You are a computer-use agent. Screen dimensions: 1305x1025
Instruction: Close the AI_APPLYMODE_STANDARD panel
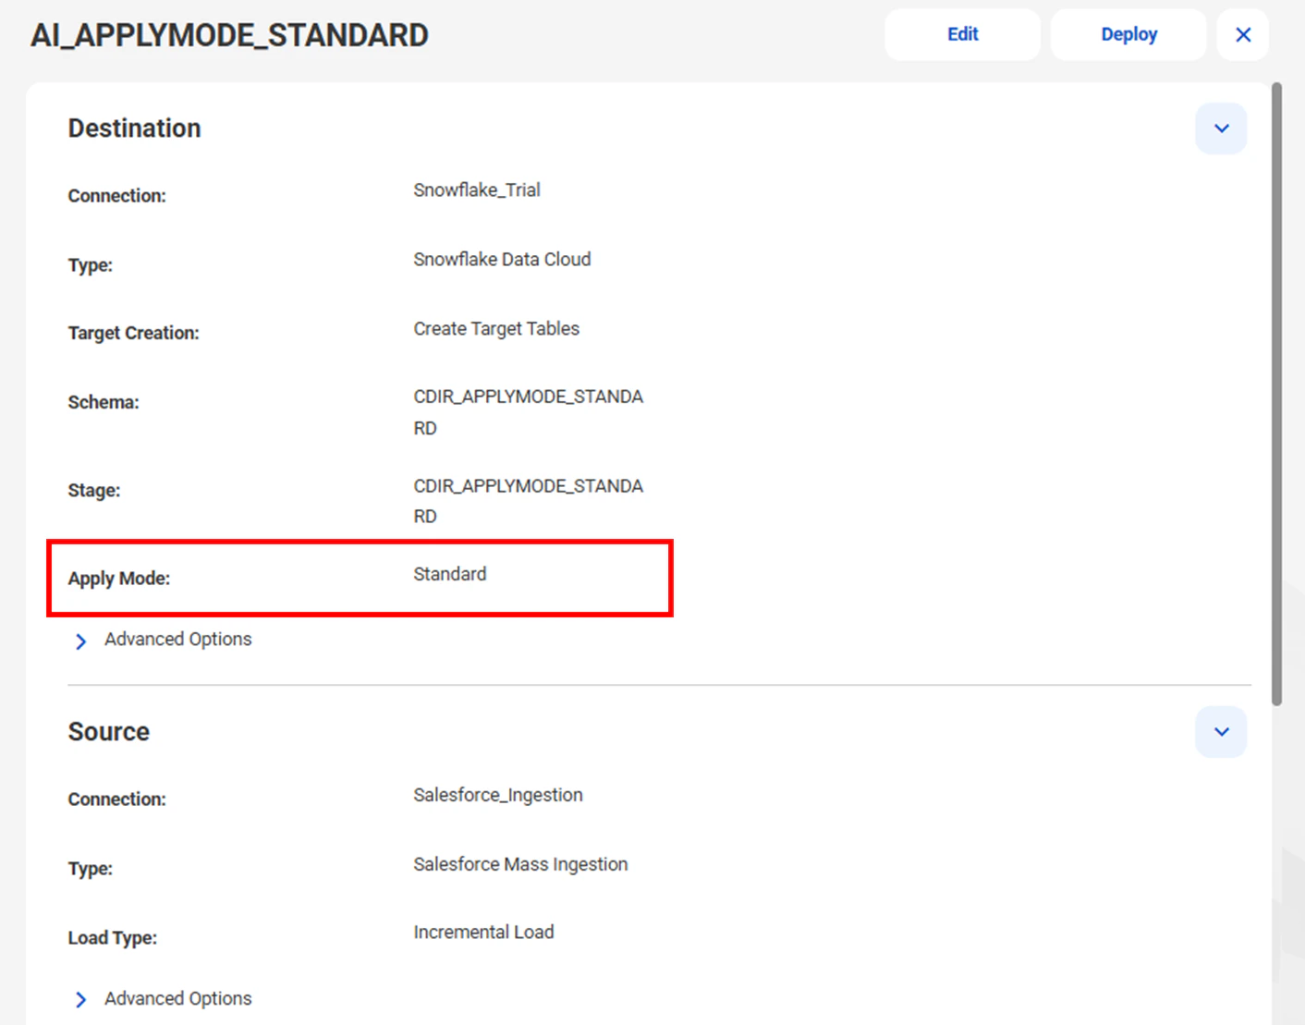1243,35
